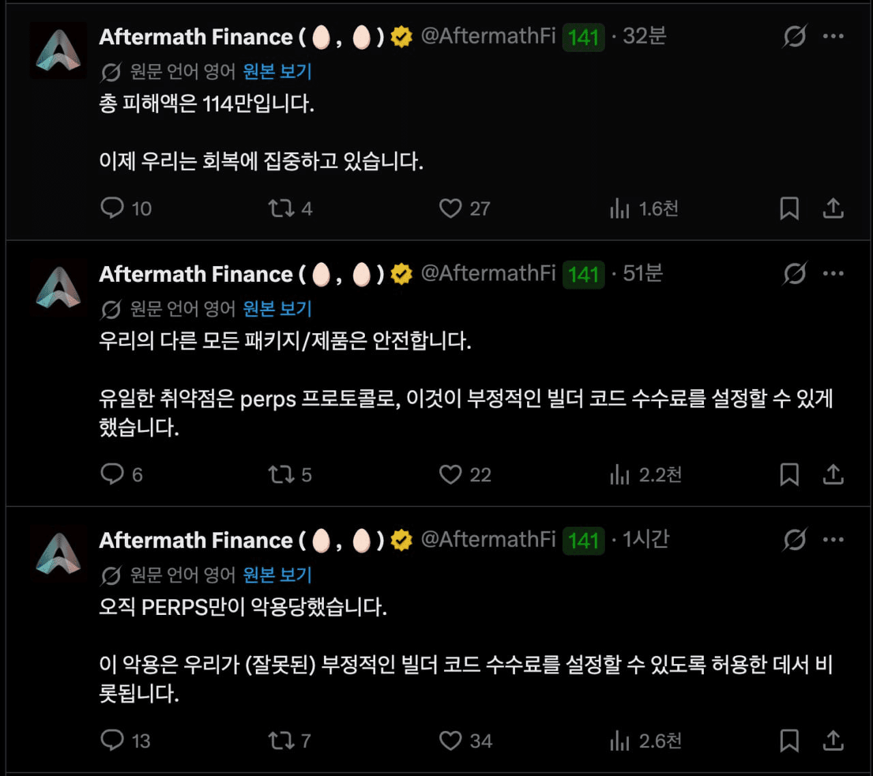Image resolution: width=873 pixels, height=776 pixels.
Task: Open Grok icon on the 51분 post
Action: point(795,274)
